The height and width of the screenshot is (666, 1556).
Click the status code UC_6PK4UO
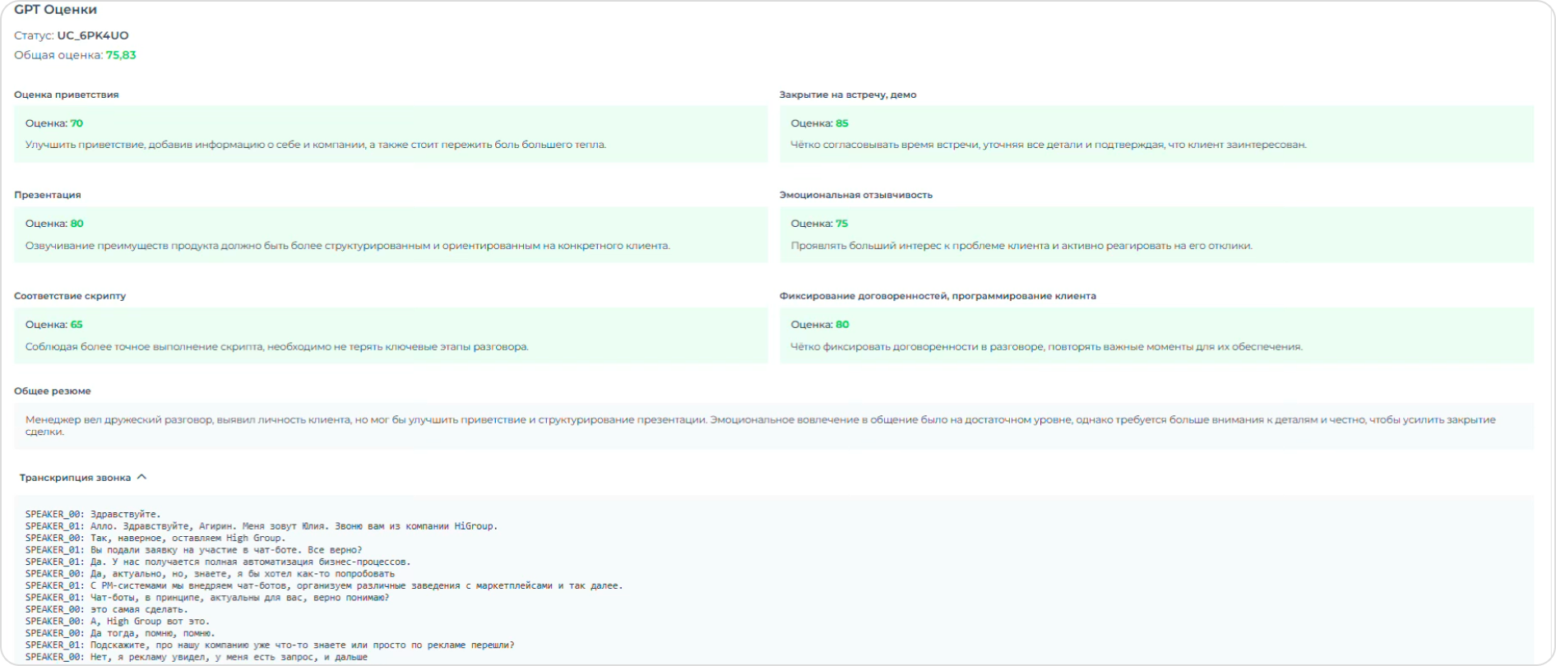coord(92,35)
